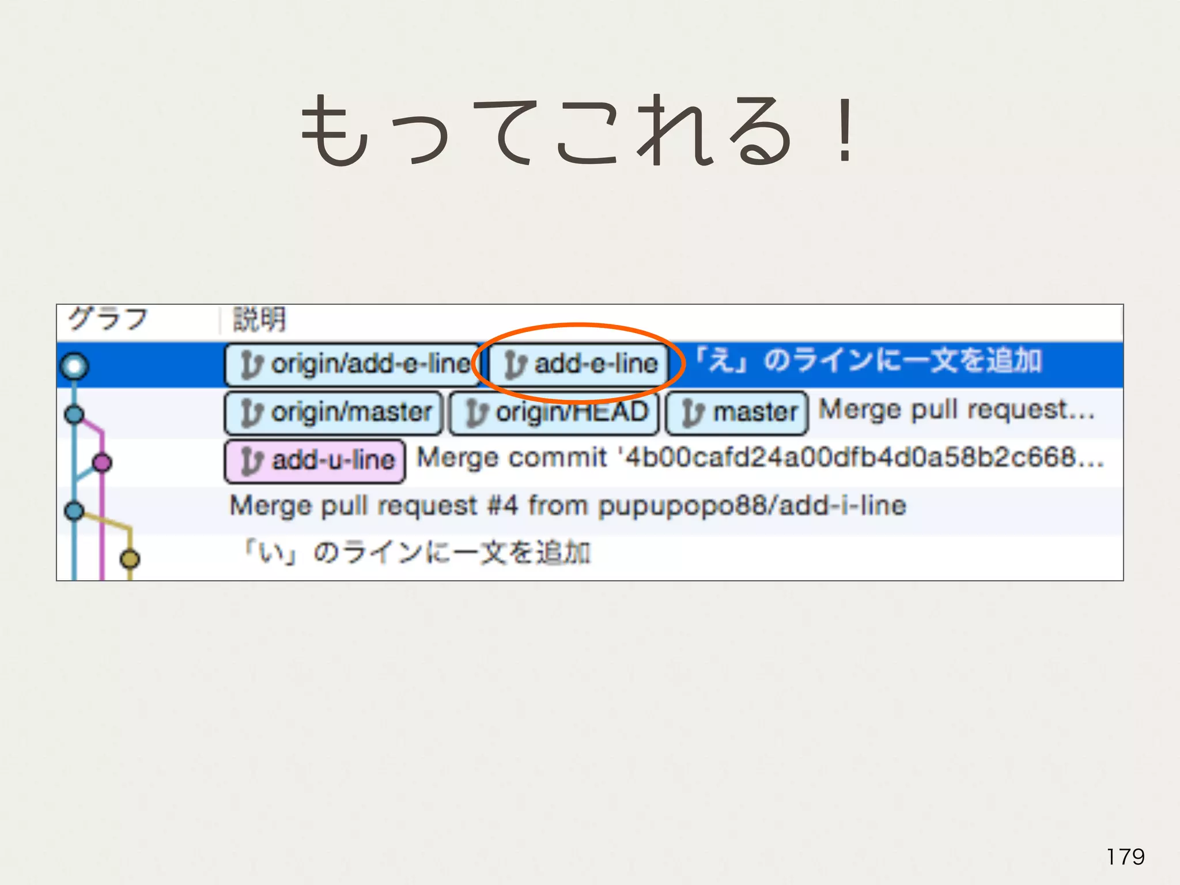This screenshot has width=1180, height=885.
Task: Select the highlighted 「え」のライン commit row
Action: coord(870,362)
